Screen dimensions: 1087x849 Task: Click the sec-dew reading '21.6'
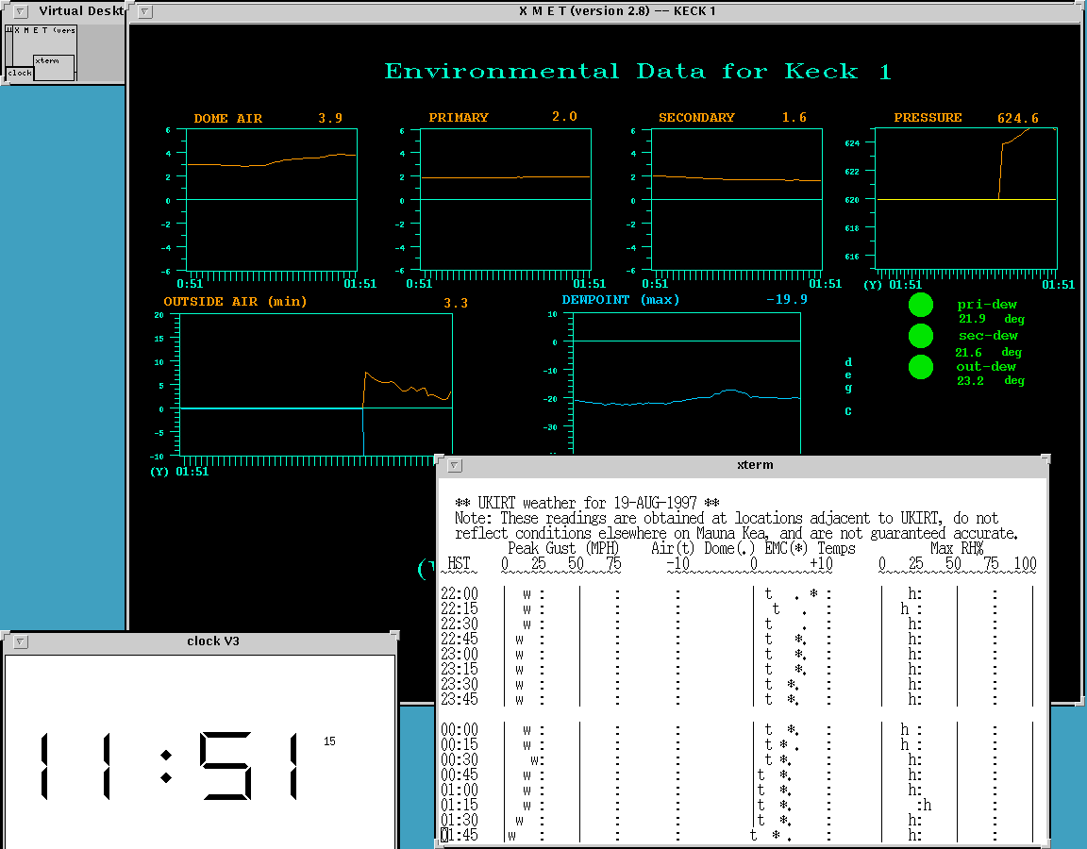coord(968,353)
